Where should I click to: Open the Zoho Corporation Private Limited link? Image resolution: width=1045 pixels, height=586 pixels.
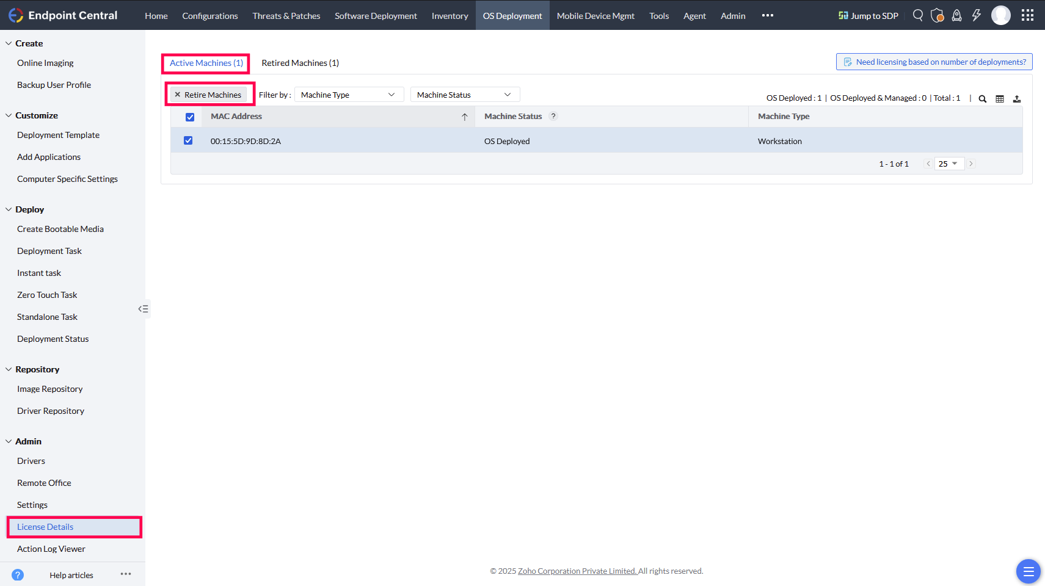(x=577, y=571)
